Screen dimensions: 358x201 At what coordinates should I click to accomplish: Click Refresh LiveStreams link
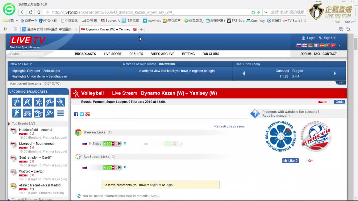click(x=229, y=126)
